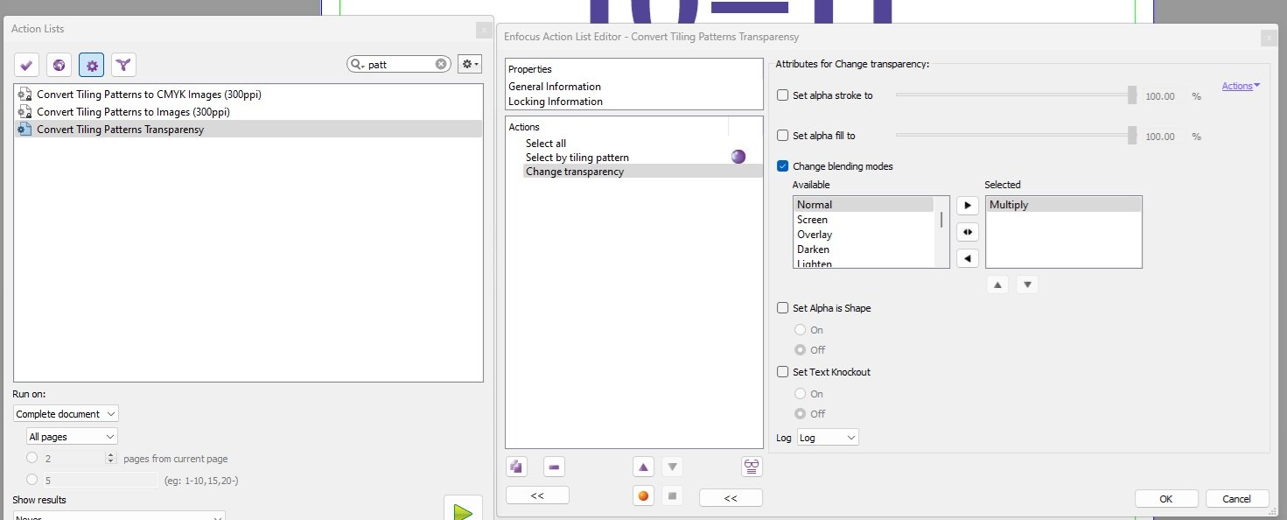Select 'Overlay' in Available blending modes
The height and width of the screenshot is (520, 1287).
pos(864,235)
